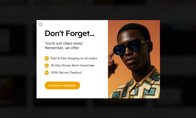The image size is (196, 118).
Task: Close the popup with the X icon
Action: (41, 24)
